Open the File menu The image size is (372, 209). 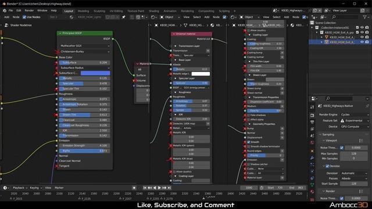[10, 10]
